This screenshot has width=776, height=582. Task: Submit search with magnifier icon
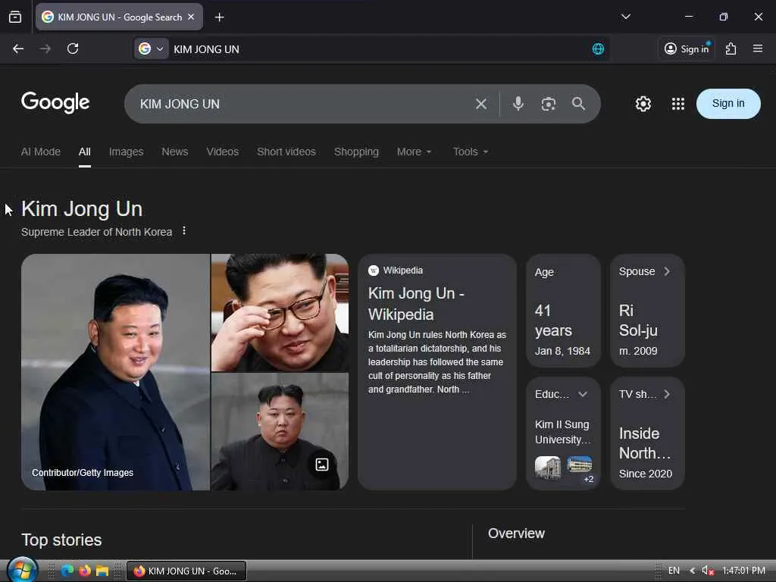tap(578, 104)
